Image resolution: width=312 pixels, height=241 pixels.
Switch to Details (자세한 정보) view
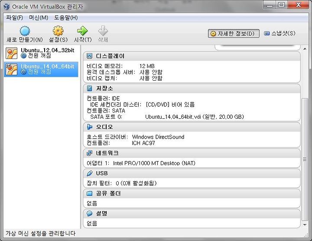click(x=234, y=33)
